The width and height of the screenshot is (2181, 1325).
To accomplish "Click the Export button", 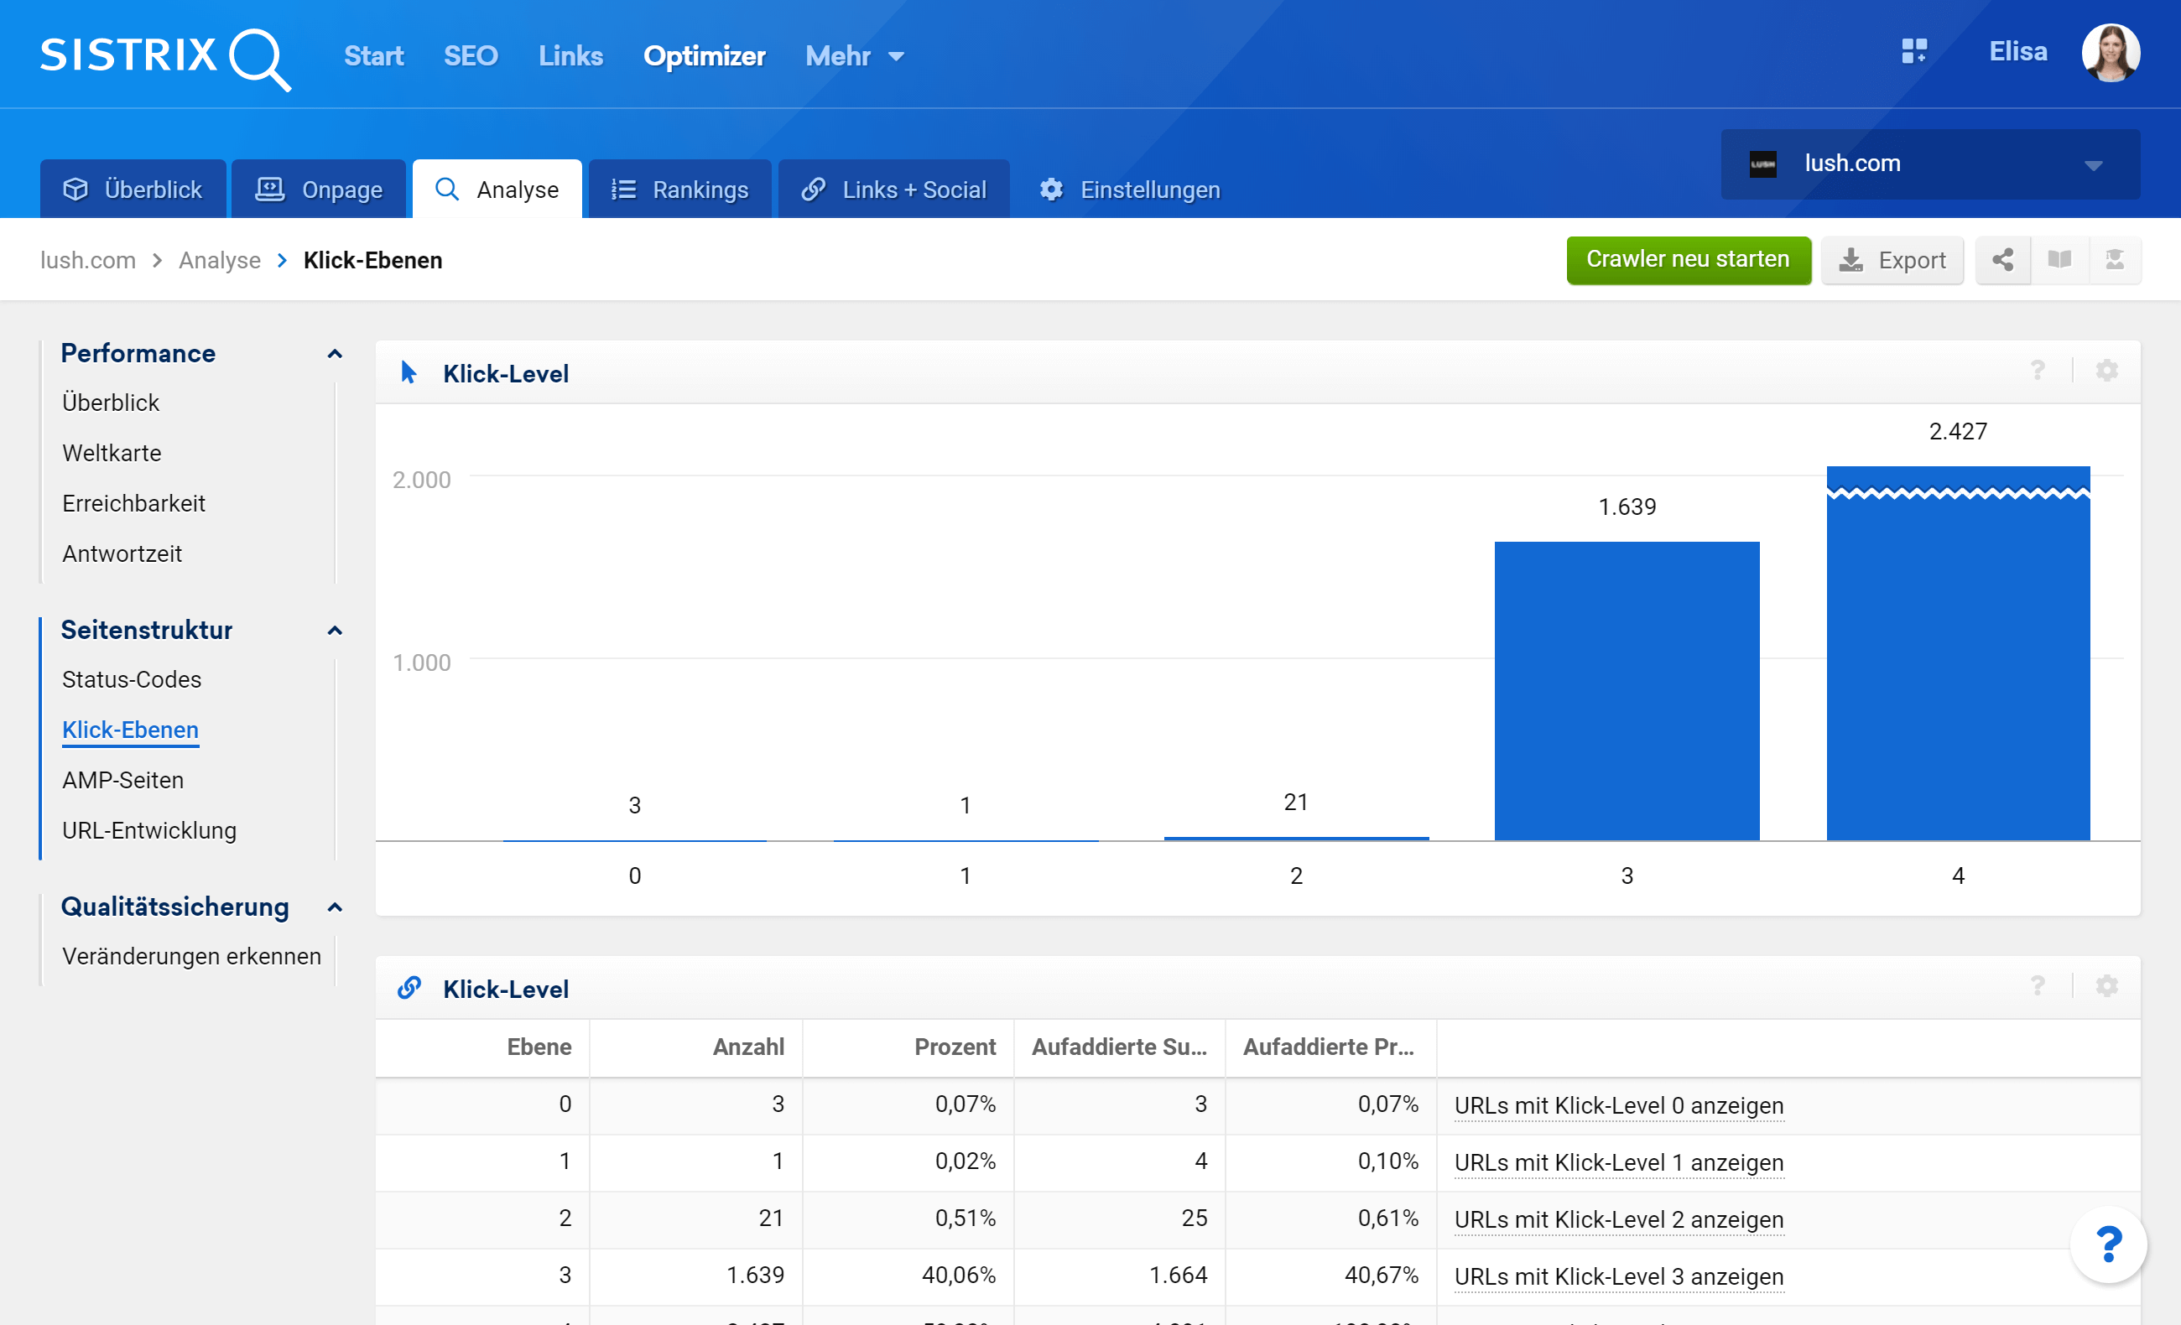I will coord(1892,260).
